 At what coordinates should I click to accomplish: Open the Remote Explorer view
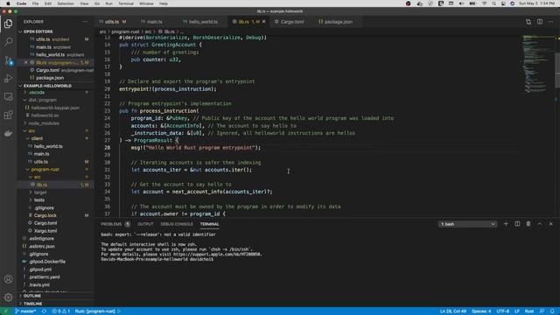[8, 96]
